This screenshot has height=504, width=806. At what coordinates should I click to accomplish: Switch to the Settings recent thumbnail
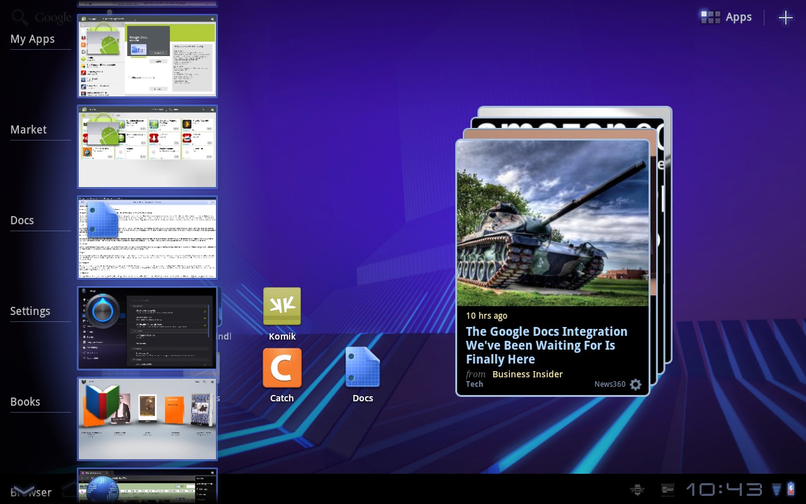[147, 328]
